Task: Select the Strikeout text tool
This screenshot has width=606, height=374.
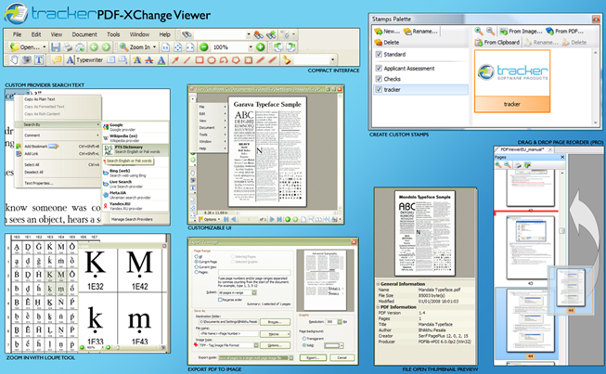Action: pos(149,60)
